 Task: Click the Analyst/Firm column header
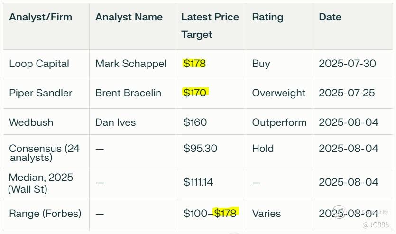pos(40,17)
